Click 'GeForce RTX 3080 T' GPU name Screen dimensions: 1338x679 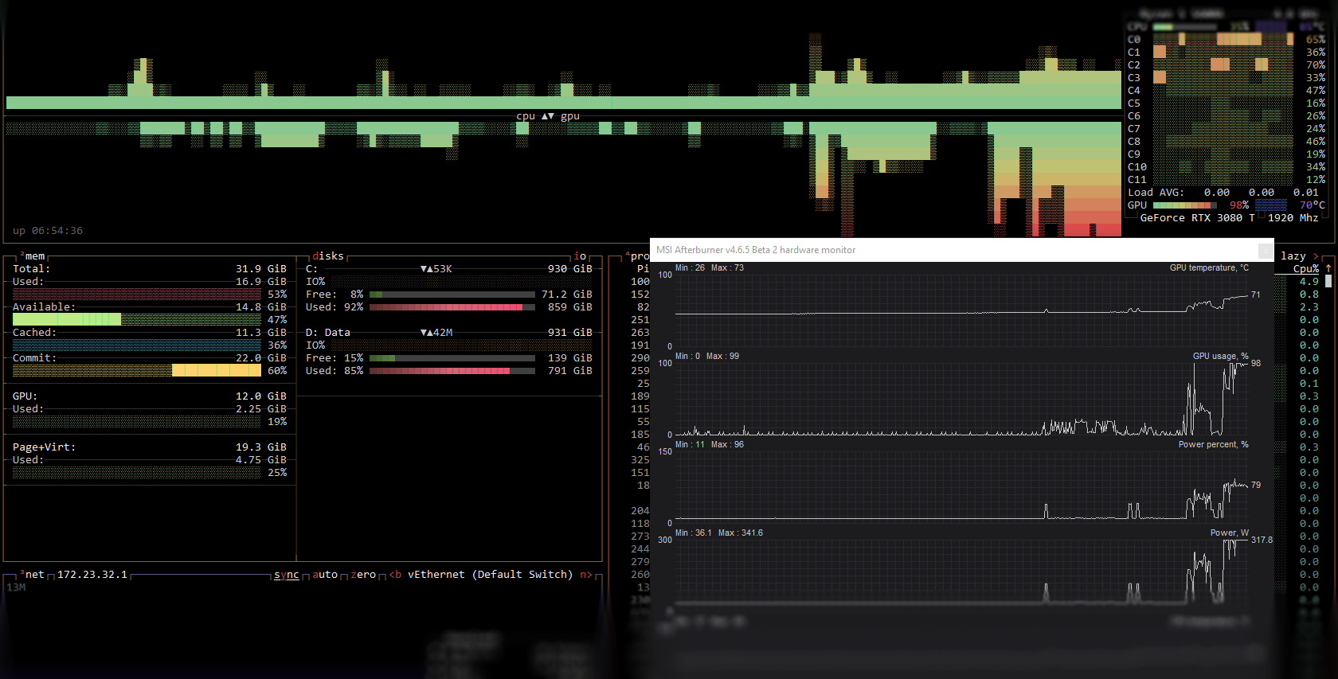tap(1198, 218)
